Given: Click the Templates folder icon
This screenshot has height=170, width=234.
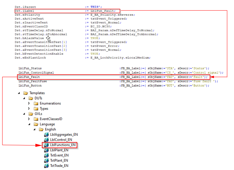Looking at the screenshot, I should (x=26, y=93).
